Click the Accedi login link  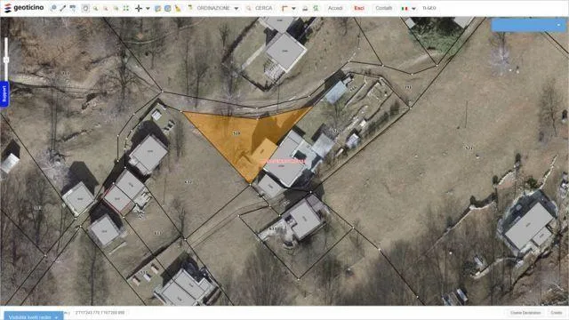(x=335, y=8)
